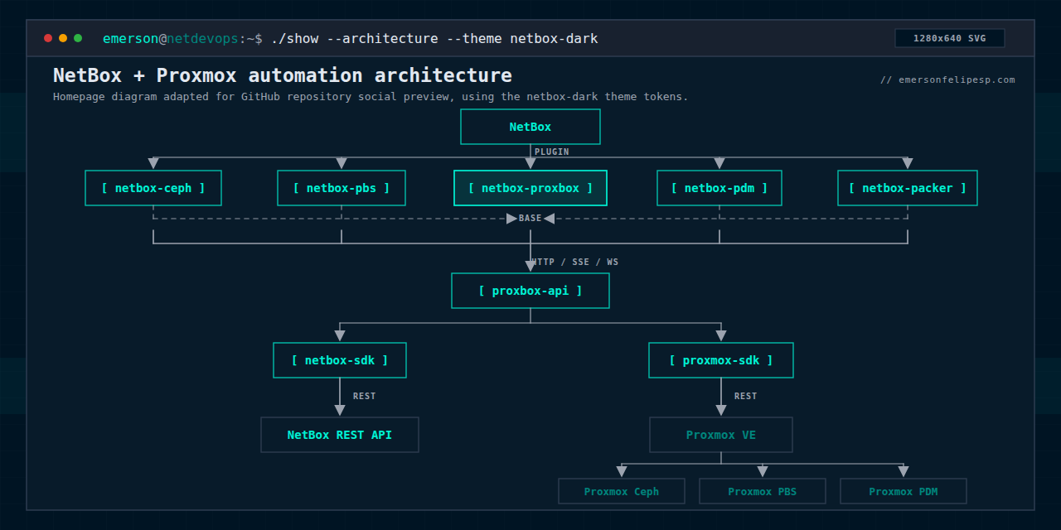Click the proxbox-api node
The image size is (1061, 530).
530,291
